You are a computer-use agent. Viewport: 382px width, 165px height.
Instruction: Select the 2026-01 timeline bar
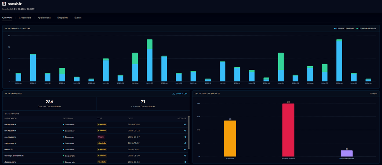coord(237,74)
